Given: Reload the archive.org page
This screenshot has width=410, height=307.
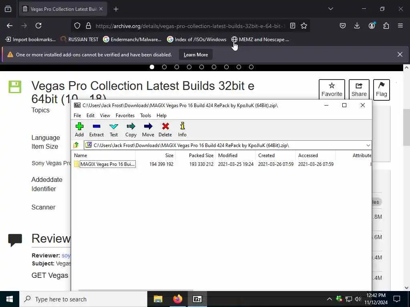Looking at the screenshot, I should point(38,26).
